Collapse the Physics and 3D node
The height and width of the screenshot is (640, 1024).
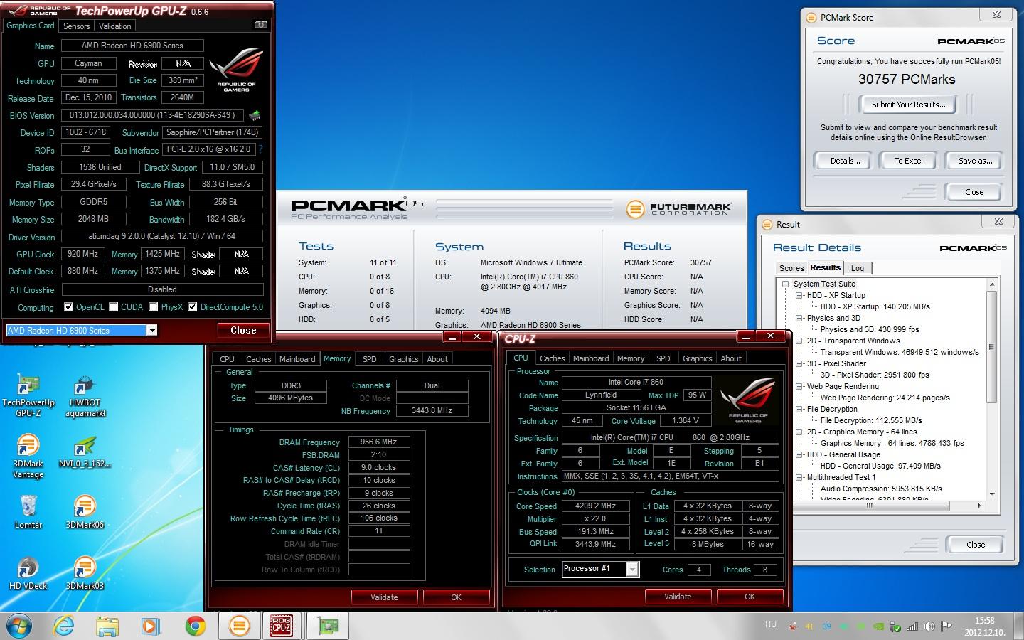point(799,318)
